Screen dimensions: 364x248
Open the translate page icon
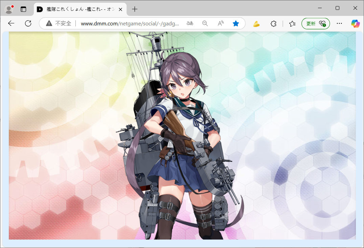click(190, 23)
